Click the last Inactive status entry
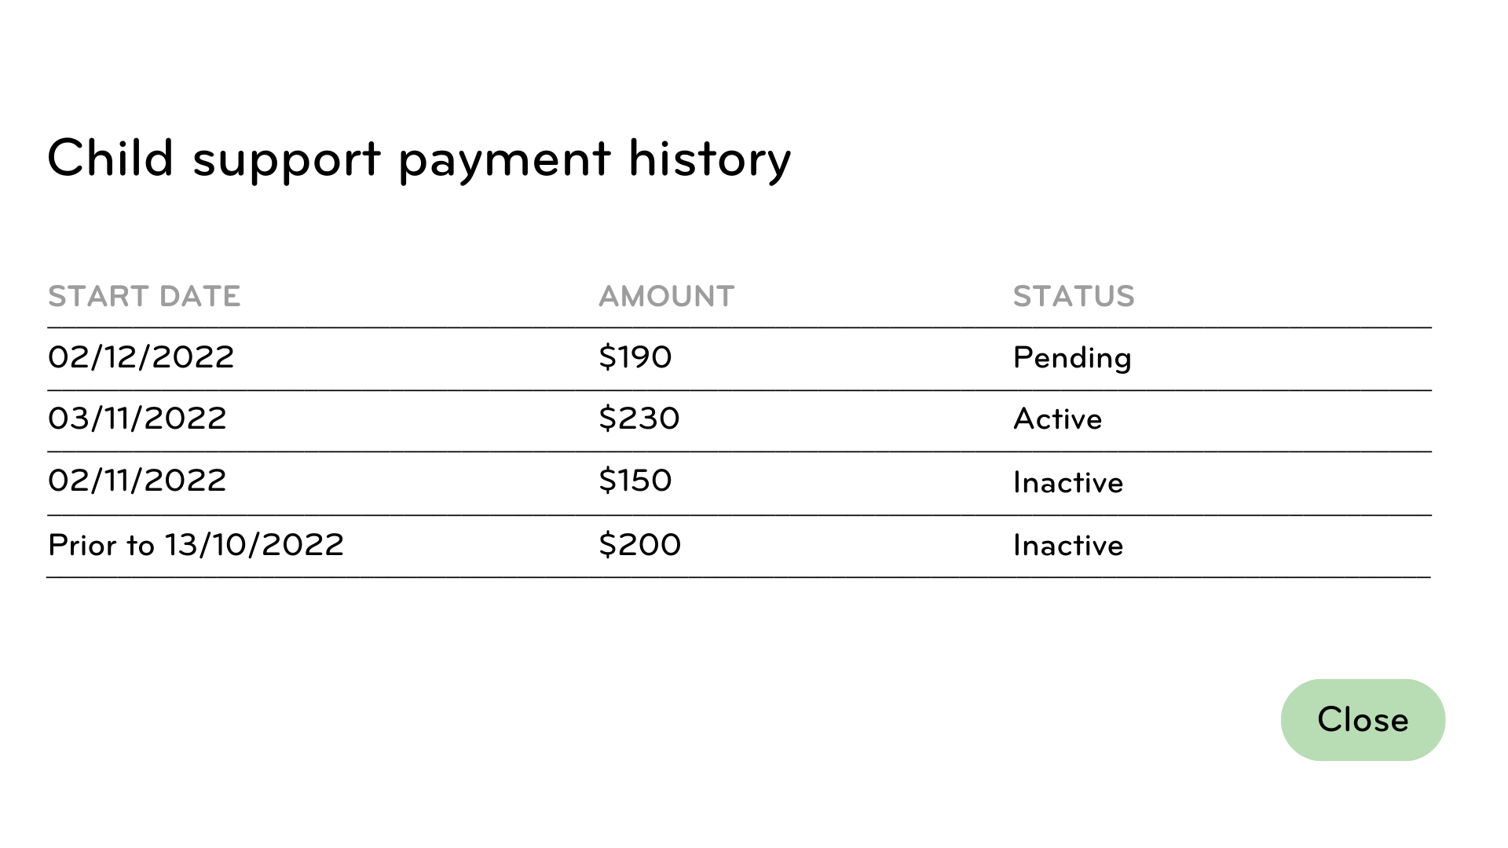1508x848 pixels. (x=1068, y=544)
